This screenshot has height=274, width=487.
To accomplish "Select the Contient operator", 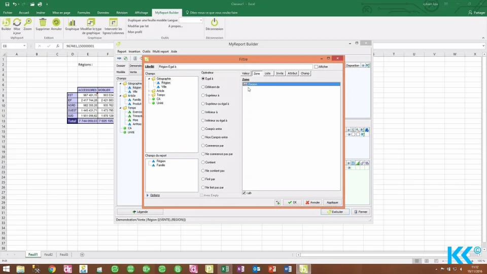I will pyautogui.click(x=203, y=162).
